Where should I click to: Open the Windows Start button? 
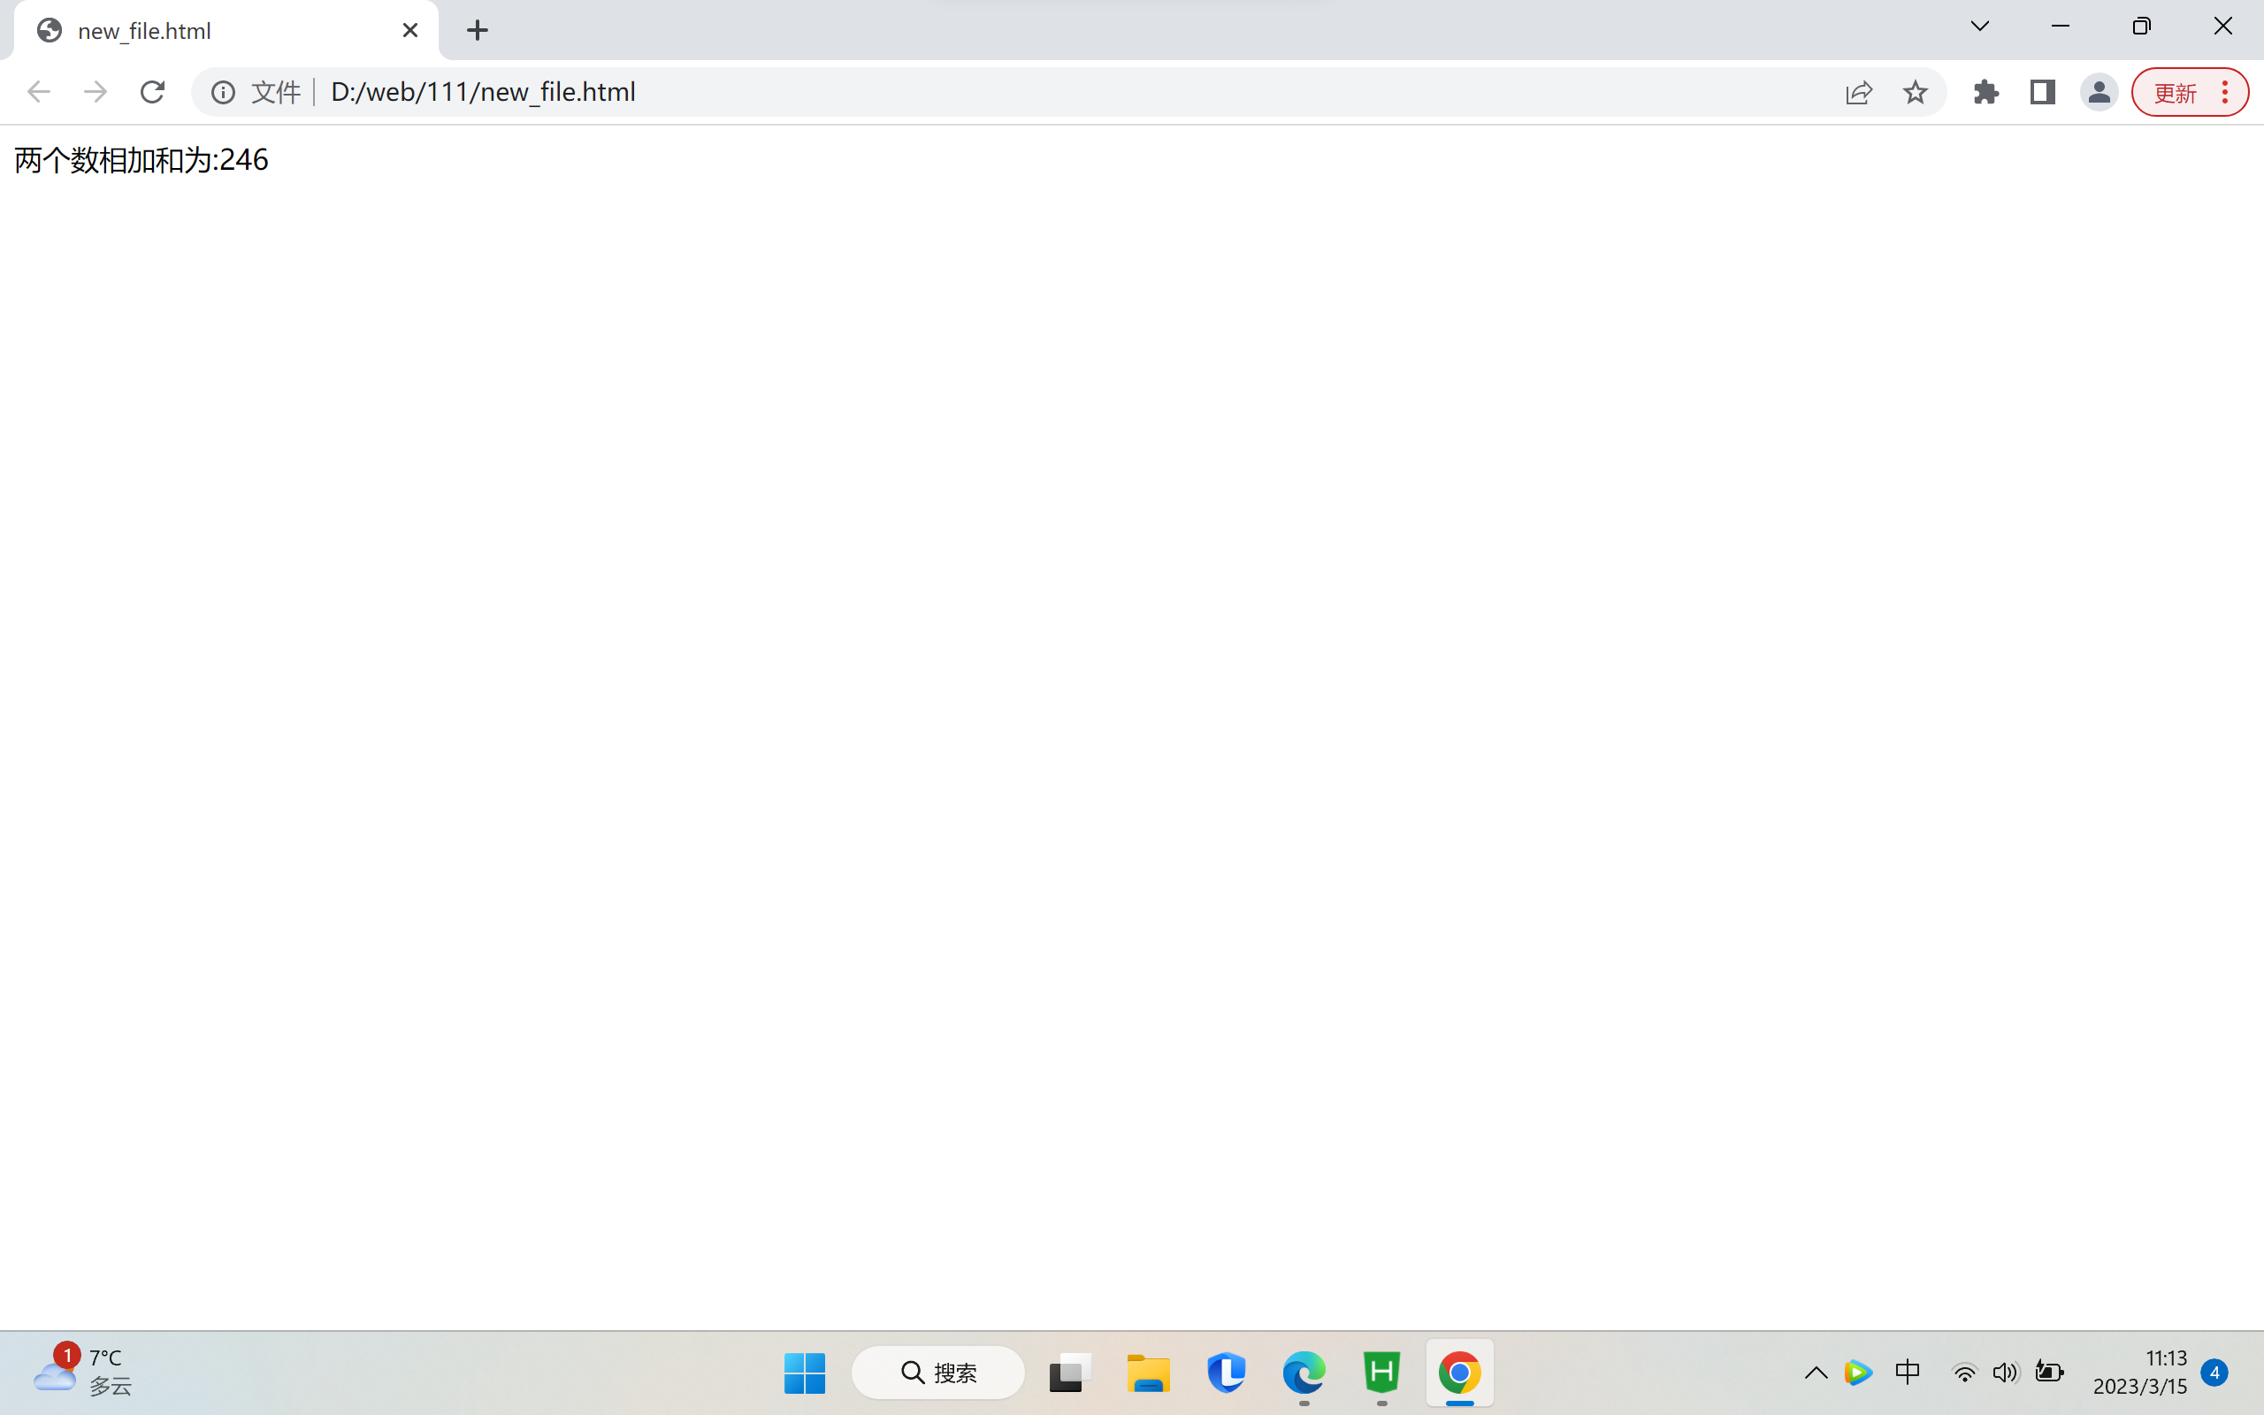pos(804,1372)
